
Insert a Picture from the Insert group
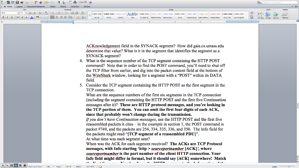275,14
